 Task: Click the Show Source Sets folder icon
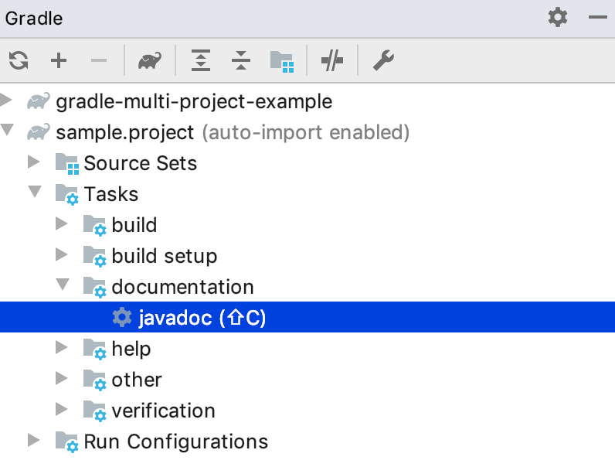tap(281, 60)
